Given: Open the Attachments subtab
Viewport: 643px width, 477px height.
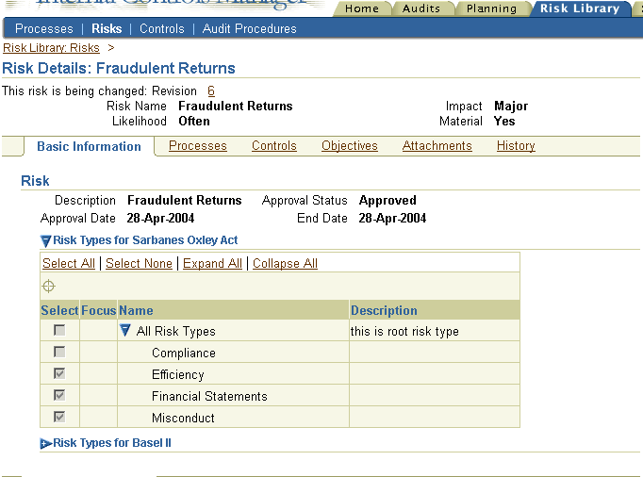Looking at the screenshot, I should click(437, 145).
